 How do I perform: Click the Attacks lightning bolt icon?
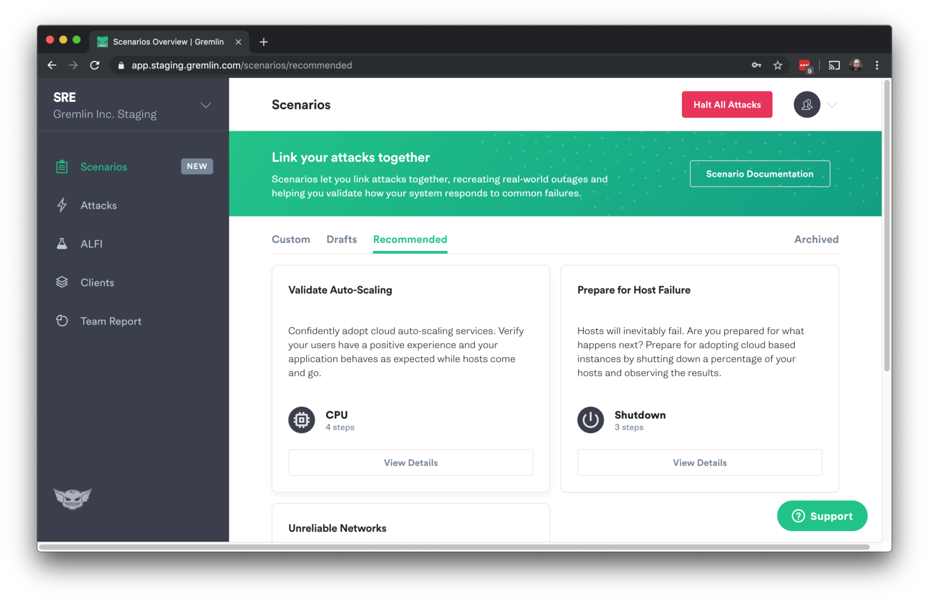point(62,204)
